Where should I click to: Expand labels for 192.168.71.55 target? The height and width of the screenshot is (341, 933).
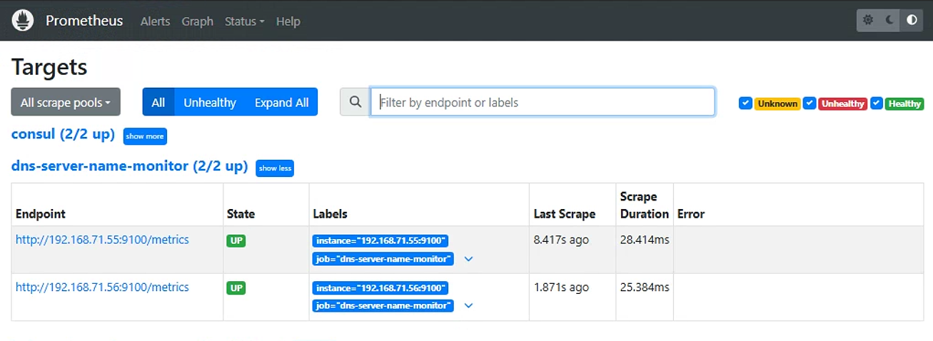pos(468,259)
